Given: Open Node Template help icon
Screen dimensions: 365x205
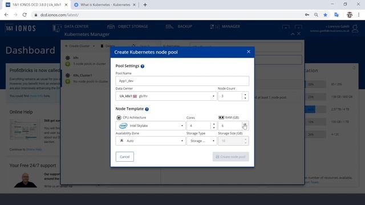Looking at the screenshot, I should [147, 109].
